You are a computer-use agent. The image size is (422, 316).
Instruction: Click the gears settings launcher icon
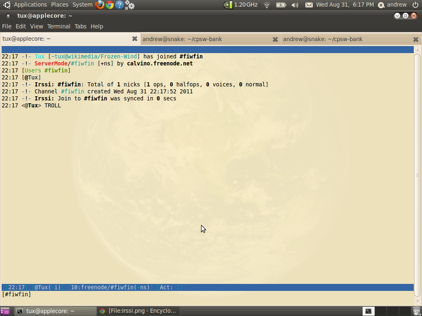point(129,5)
